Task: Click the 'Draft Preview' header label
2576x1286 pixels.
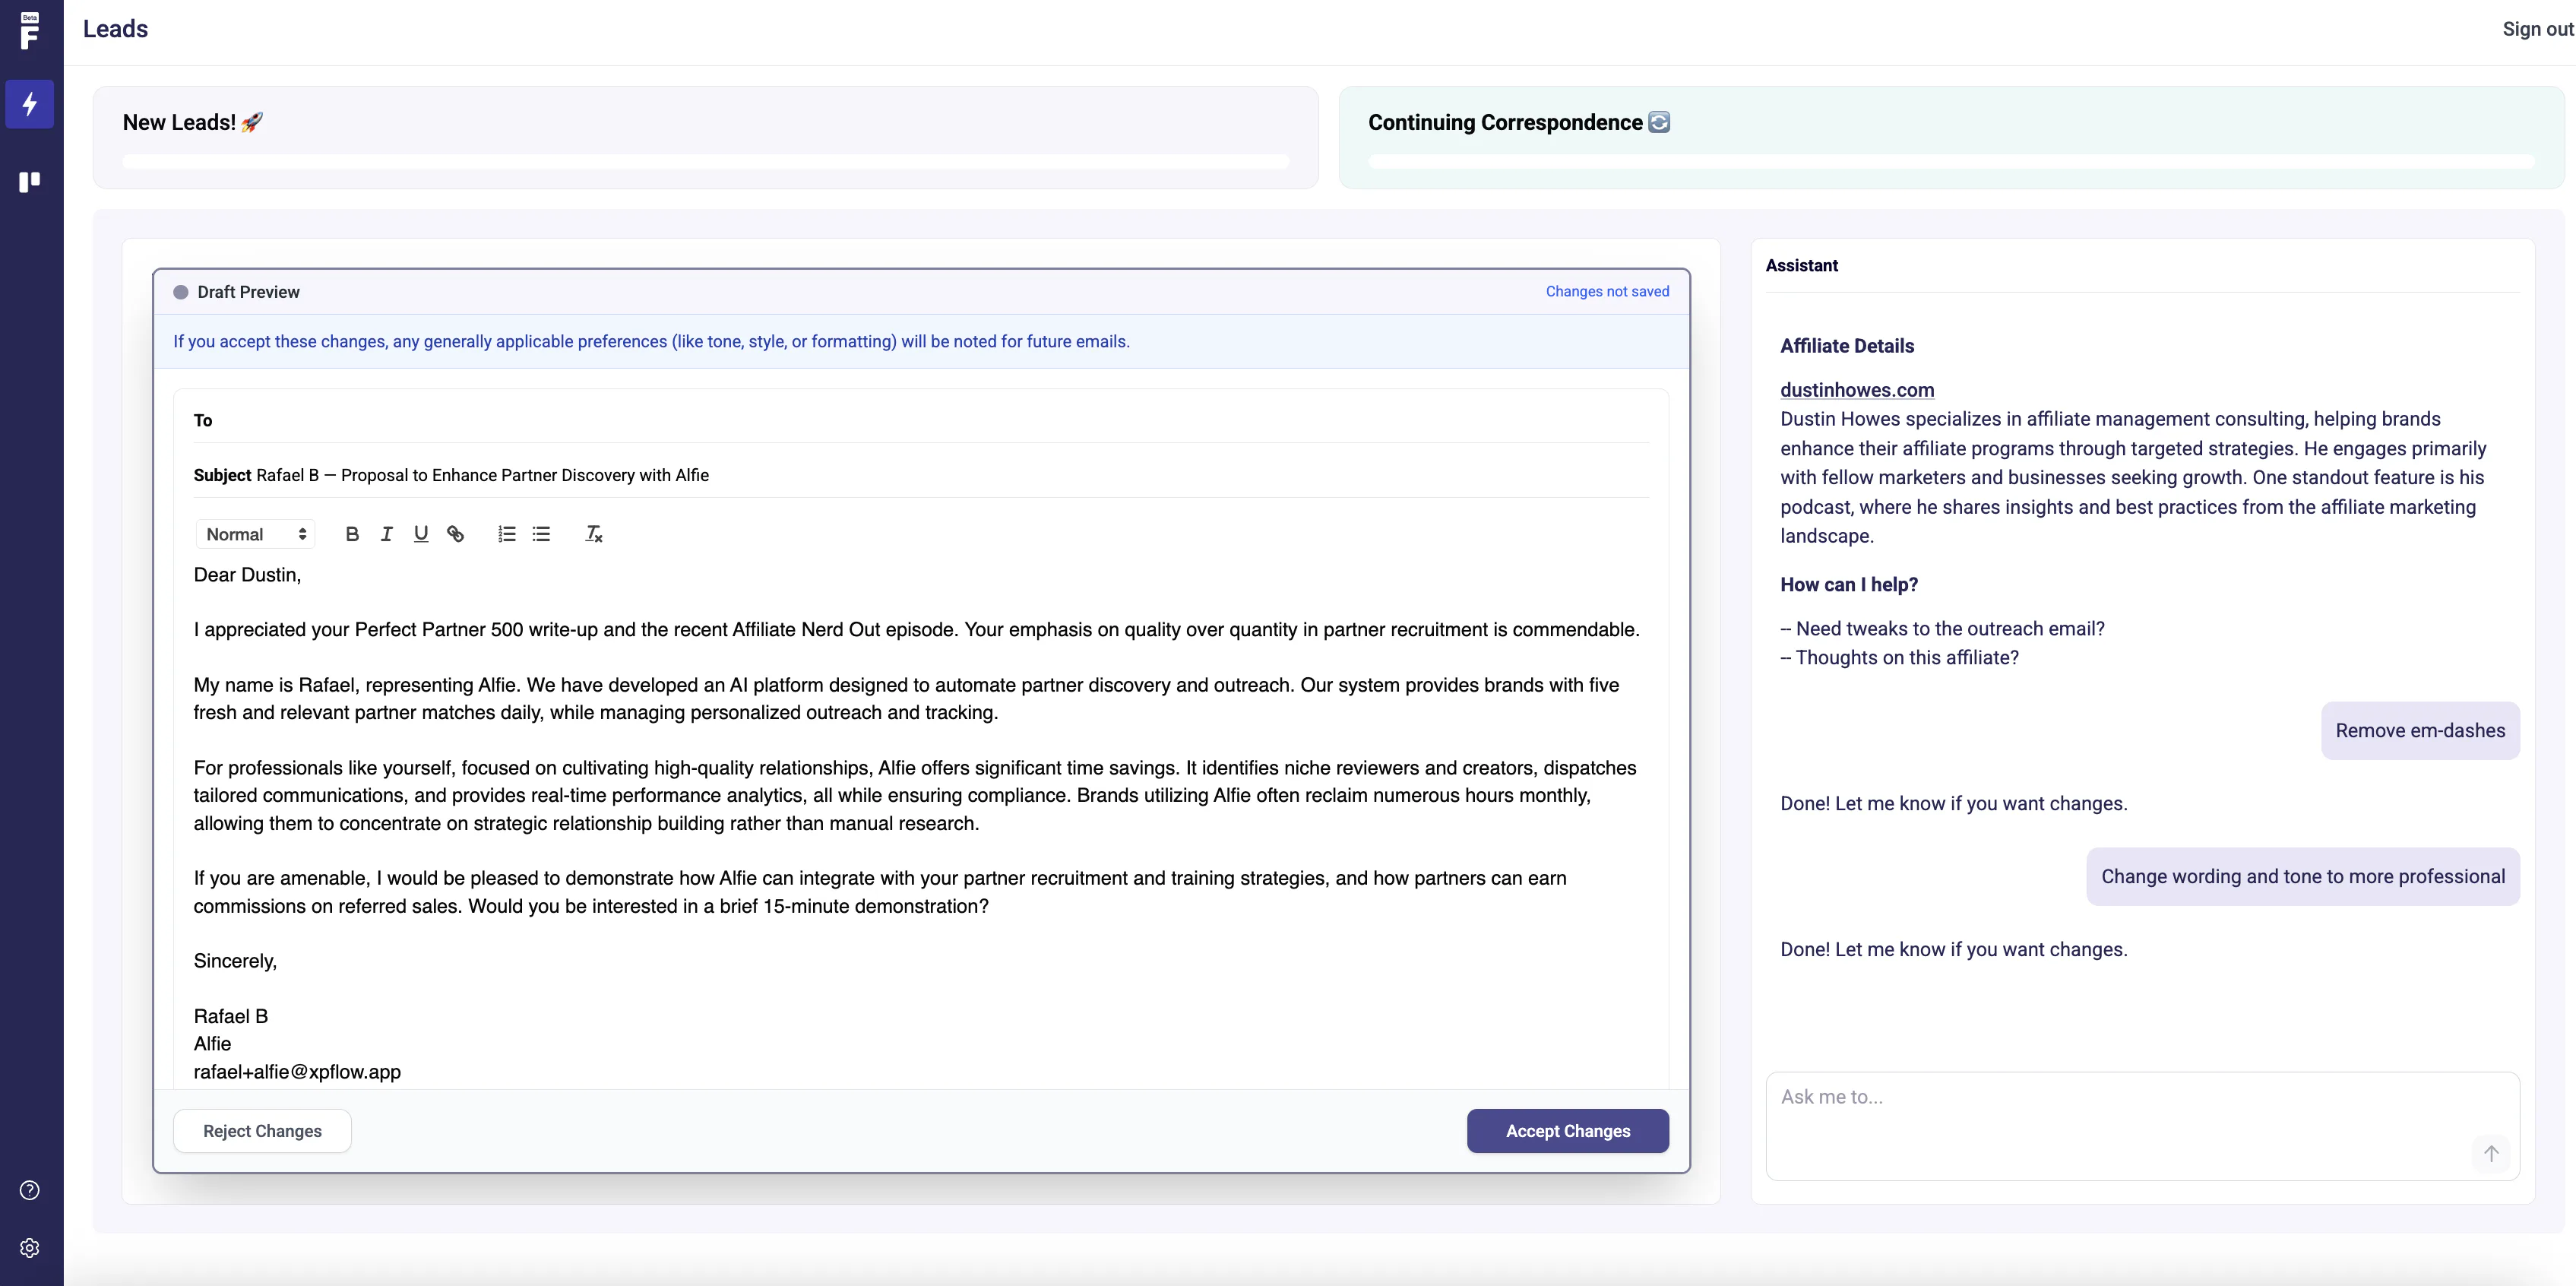Action: 249,292
